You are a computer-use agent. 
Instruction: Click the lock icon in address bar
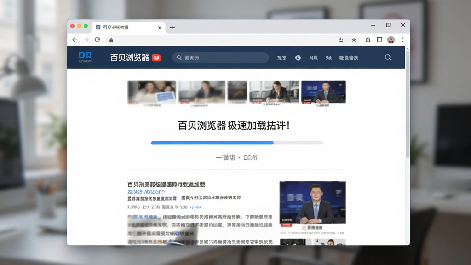[x=111, y=40]
